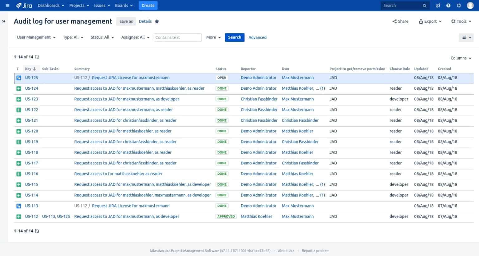
Task: Select the sub-task type icon on US-125
Action: point(19,78)
